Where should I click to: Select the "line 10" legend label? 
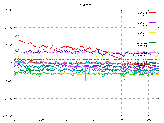pos(142,43)
